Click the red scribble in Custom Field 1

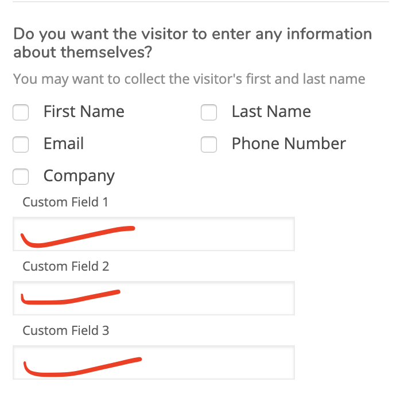pos(78,236)
